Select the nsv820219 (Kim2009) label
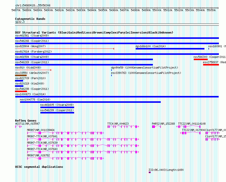The height and width of the screenshot is (182, 226). pyautogui.click(x=30, y=84)
